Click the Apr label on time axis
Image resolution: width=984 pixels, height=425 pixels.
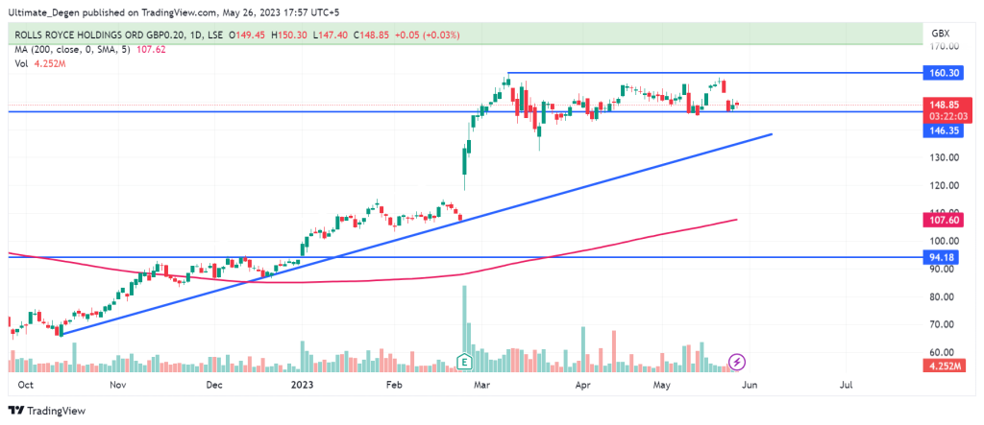[x=584, y=384]
